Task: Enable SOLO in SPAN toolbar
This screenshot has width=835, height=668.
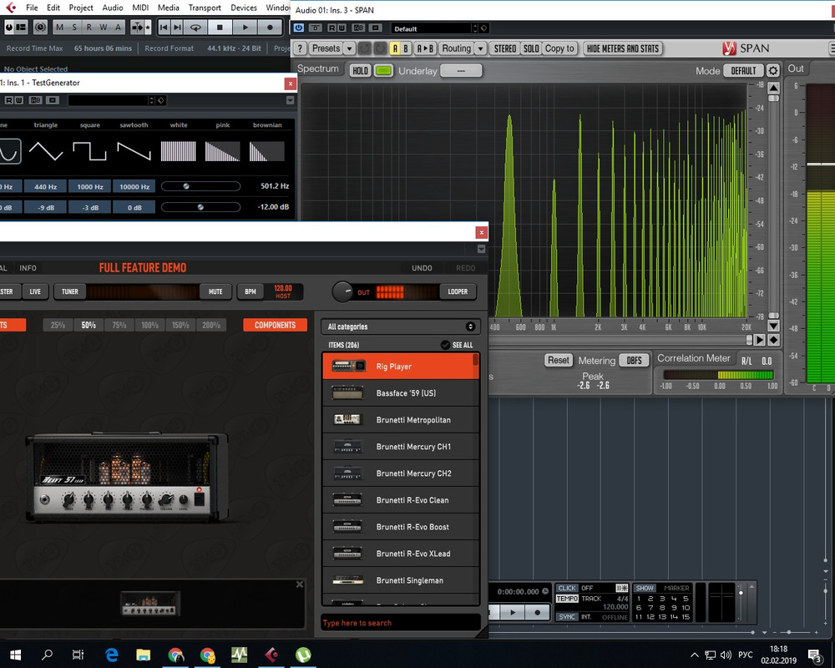Action: 531,48
